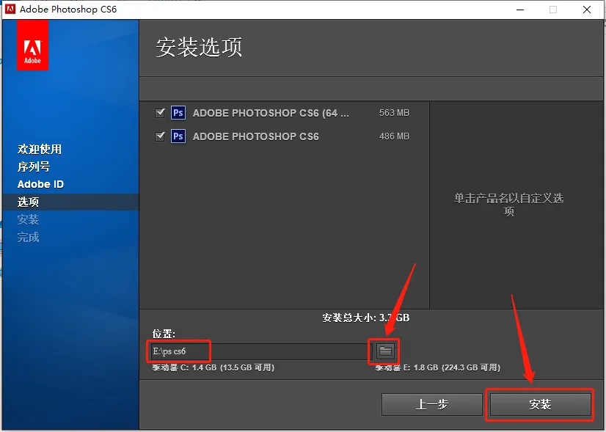Click drive C: 1.4 GB available space text

point(213,367)
